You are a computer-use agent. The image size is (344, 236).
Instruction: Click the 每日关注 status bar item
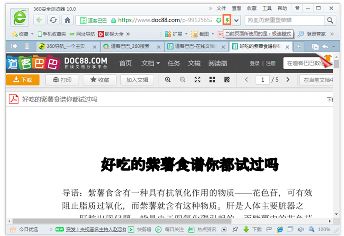(170, 230)
